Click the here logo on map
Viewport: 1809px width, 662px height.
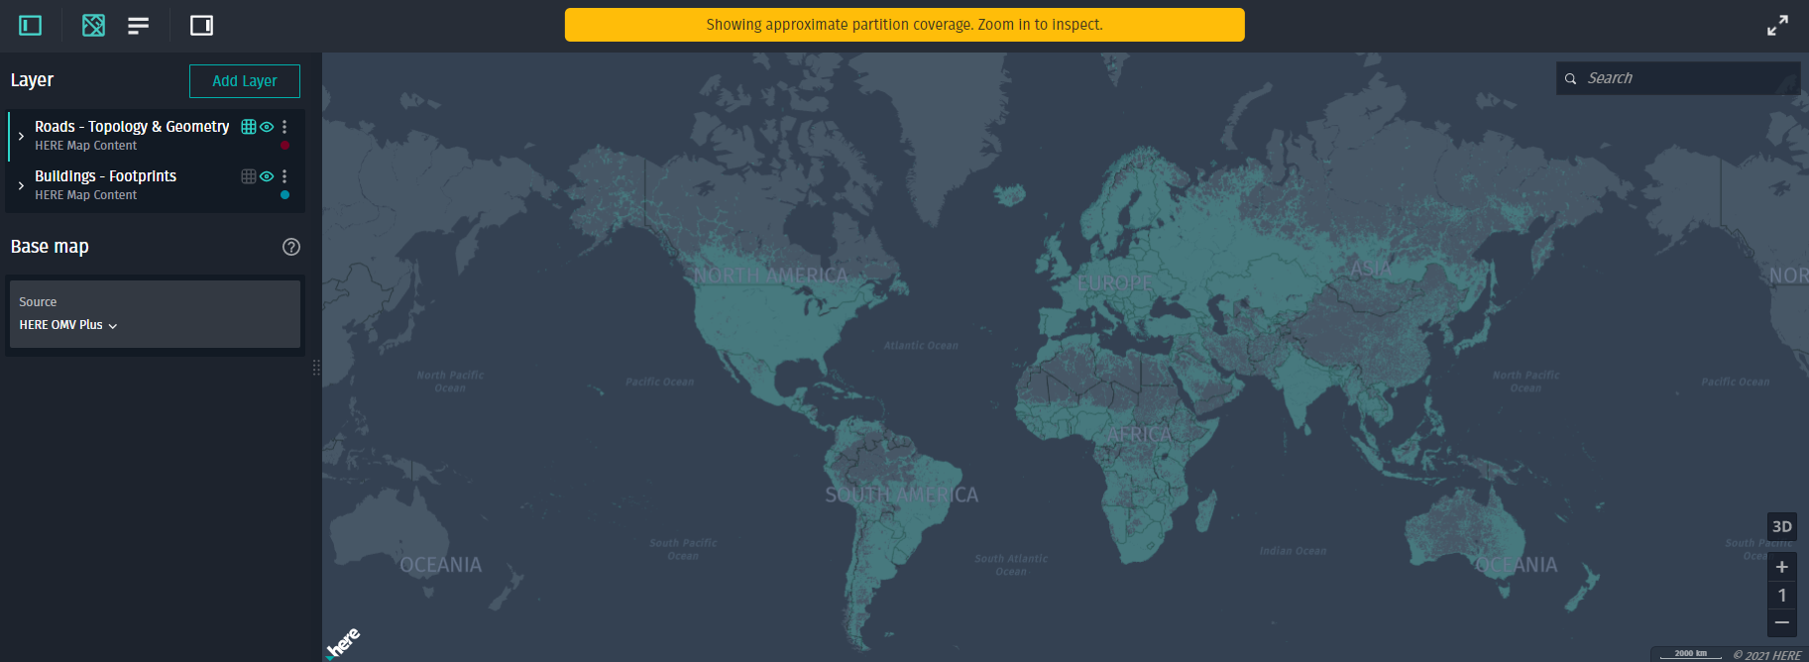coord(343,643)
